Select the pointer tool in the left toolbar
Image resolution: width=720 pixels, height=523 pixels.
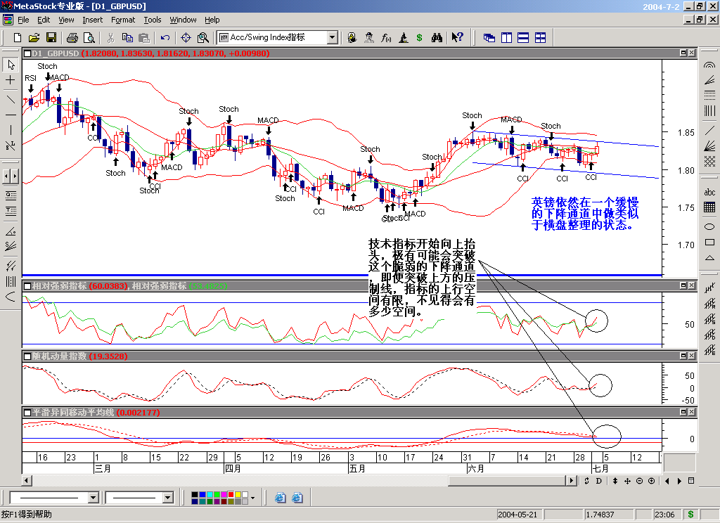click(x=9, y=64)
